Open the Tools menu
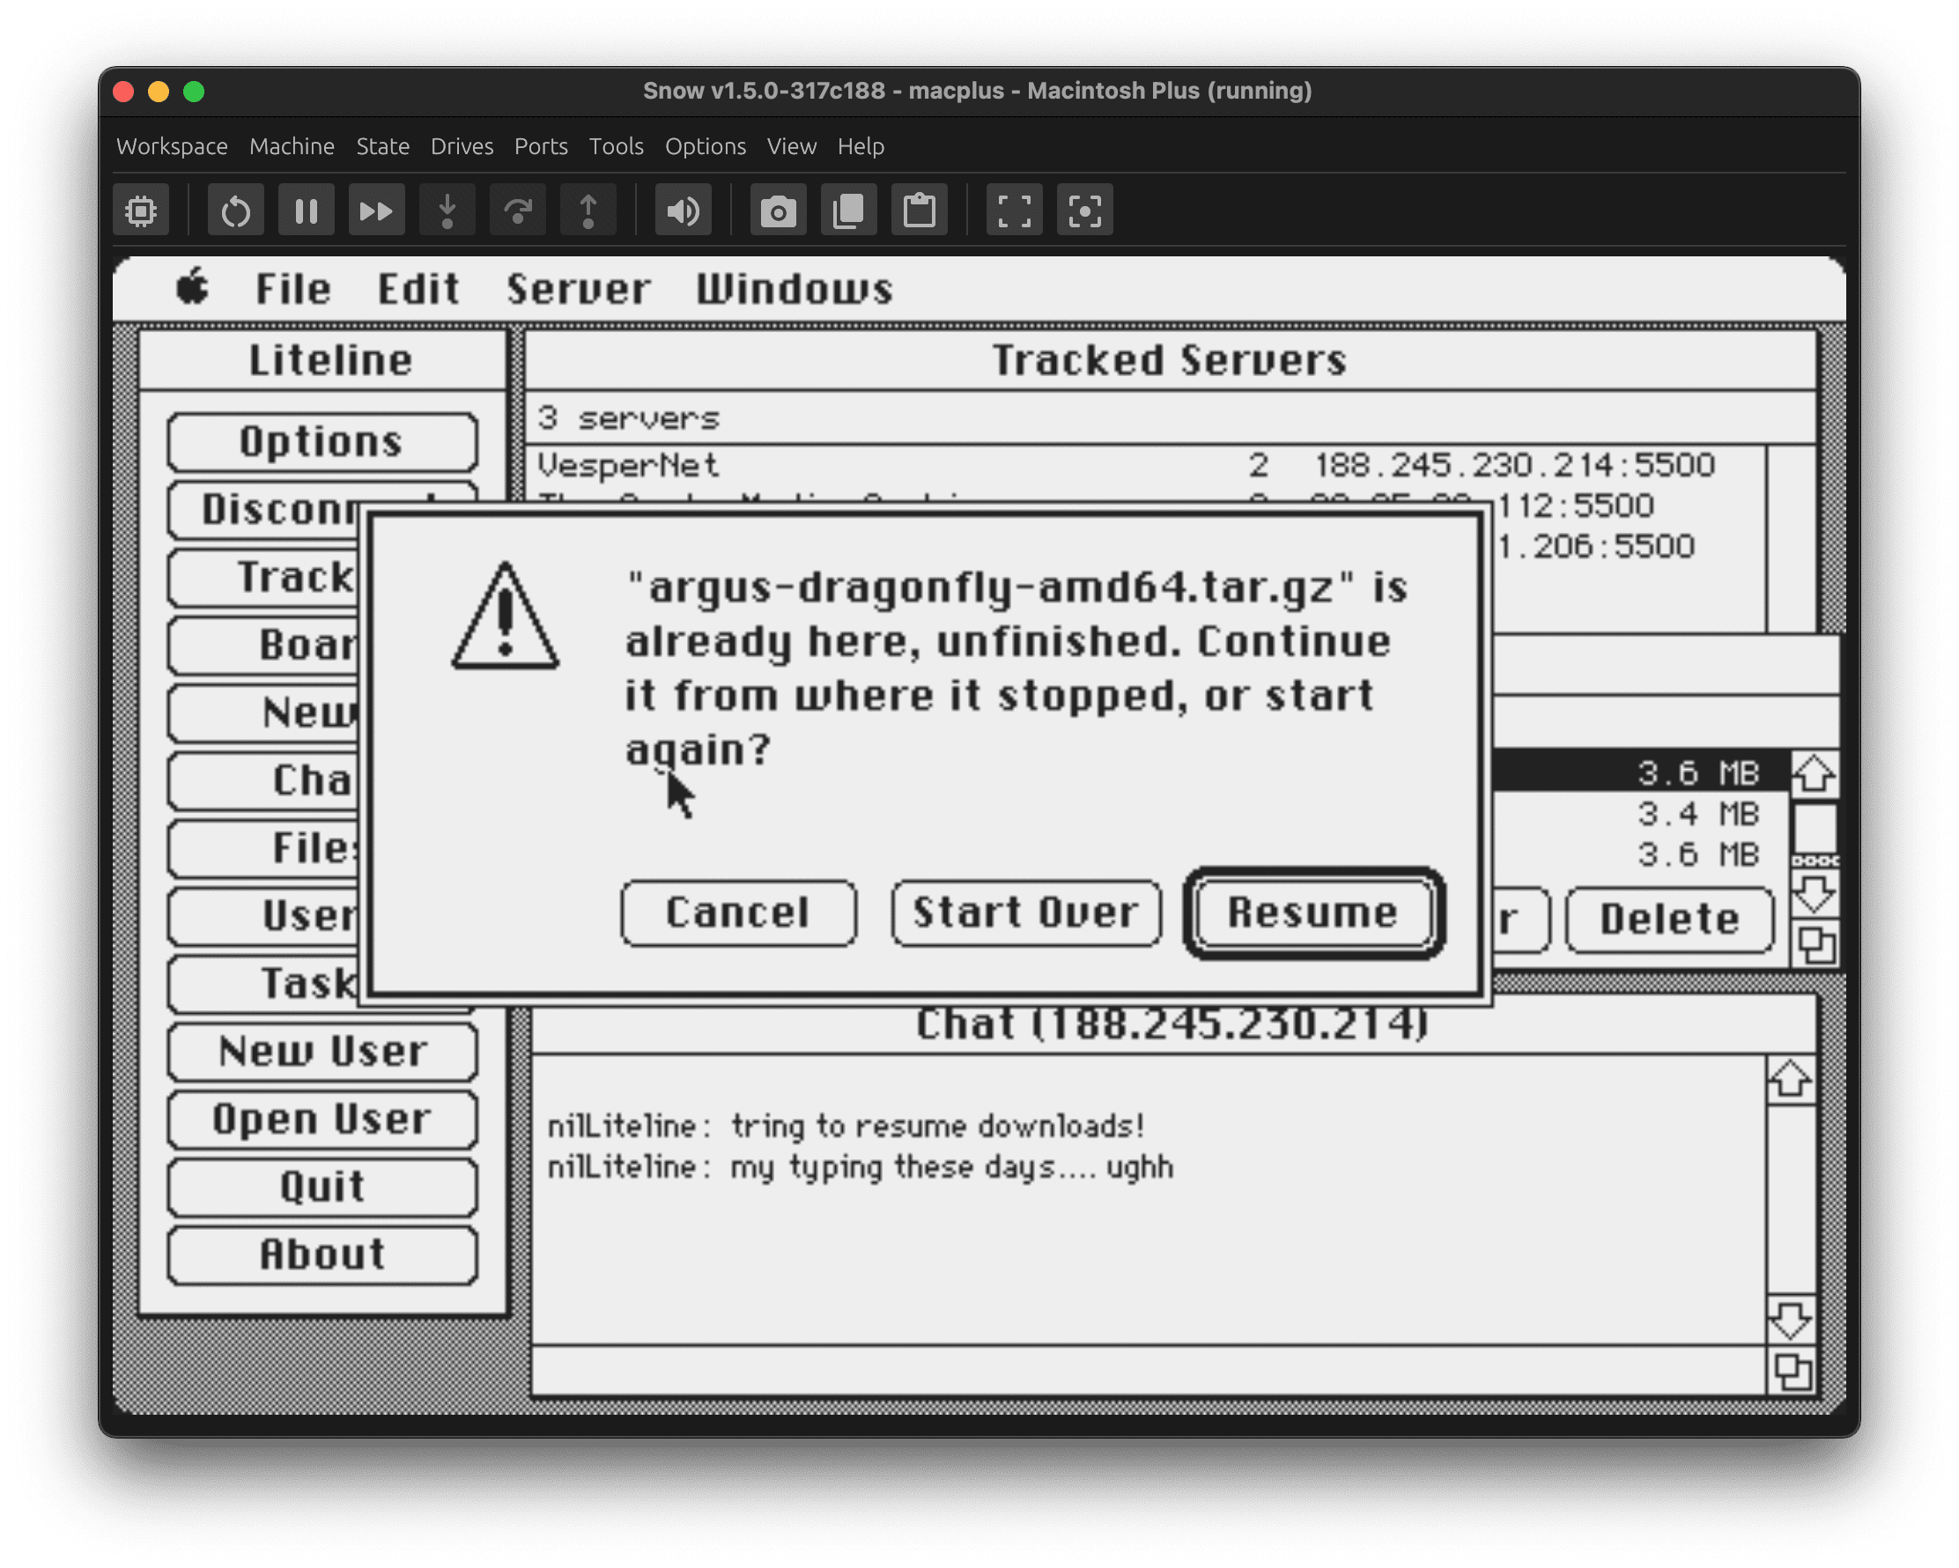Screen dimensions: 1959x1568 coord(616,146)
